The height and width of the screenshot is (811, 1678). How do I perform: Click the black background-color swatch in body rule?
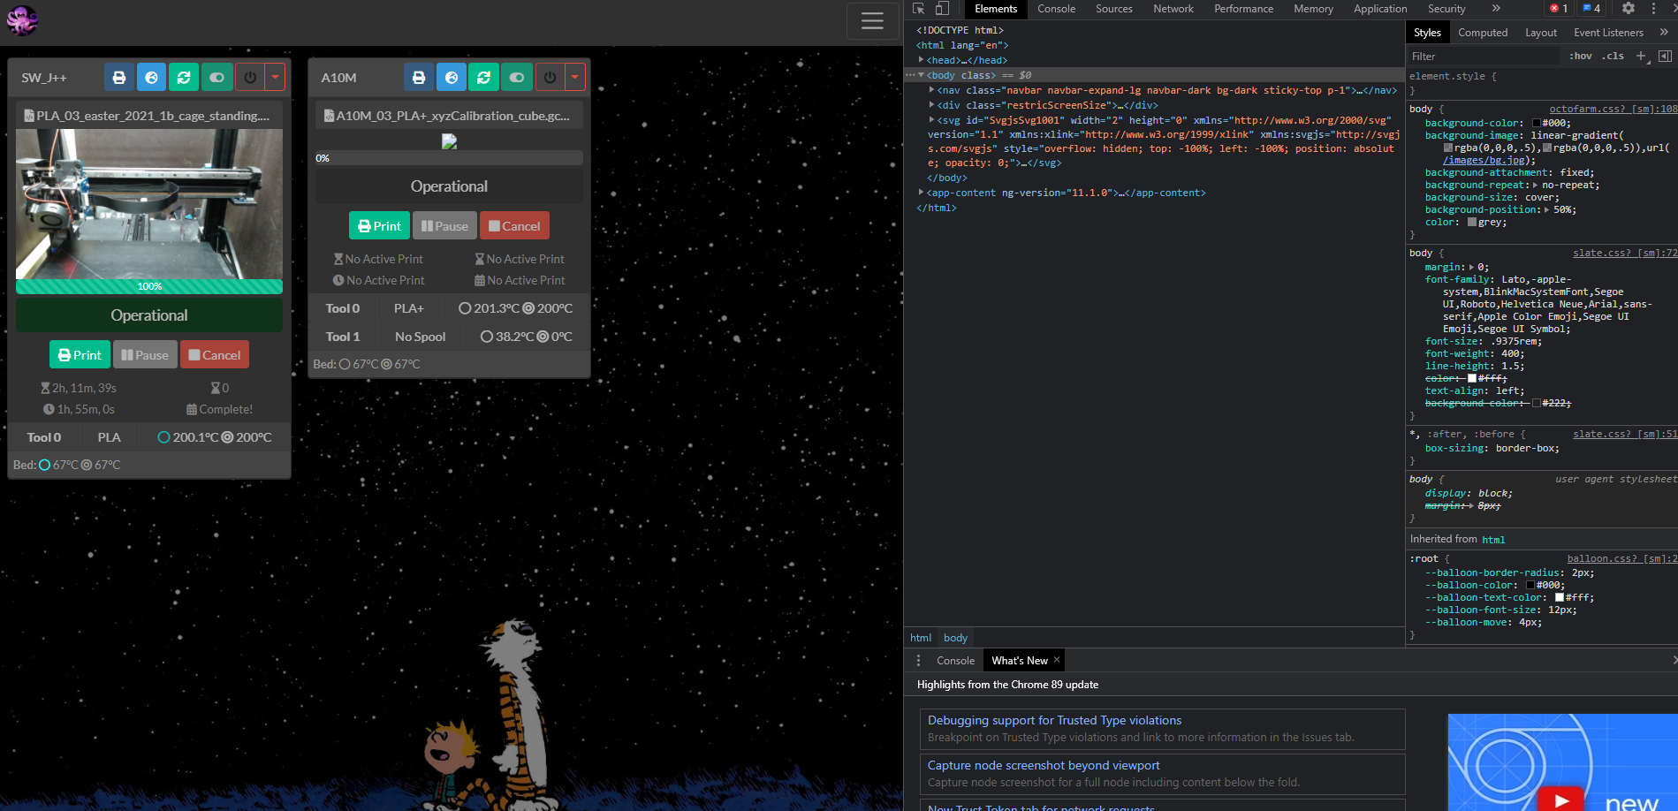(x=1538, y=123)
